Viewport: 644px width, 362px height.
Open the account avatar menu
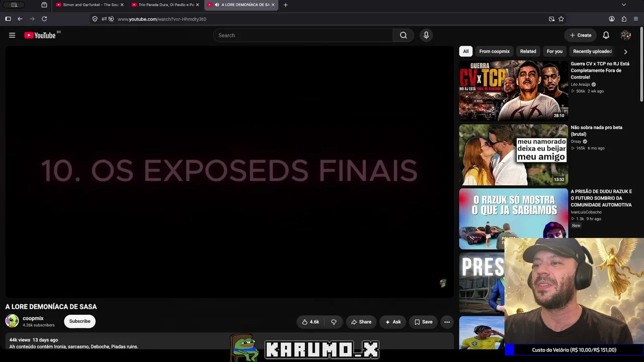pos(626,35)
